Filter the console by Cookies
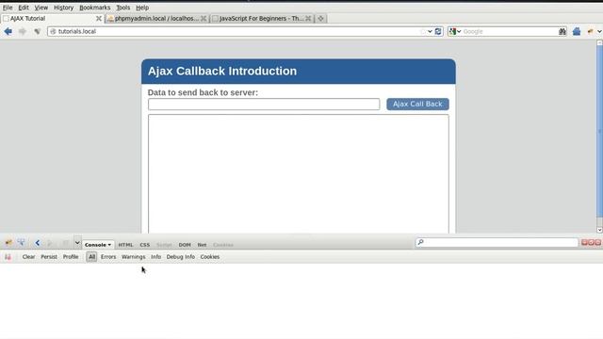Screen dimensions: 603x339 tap(209, 257)
